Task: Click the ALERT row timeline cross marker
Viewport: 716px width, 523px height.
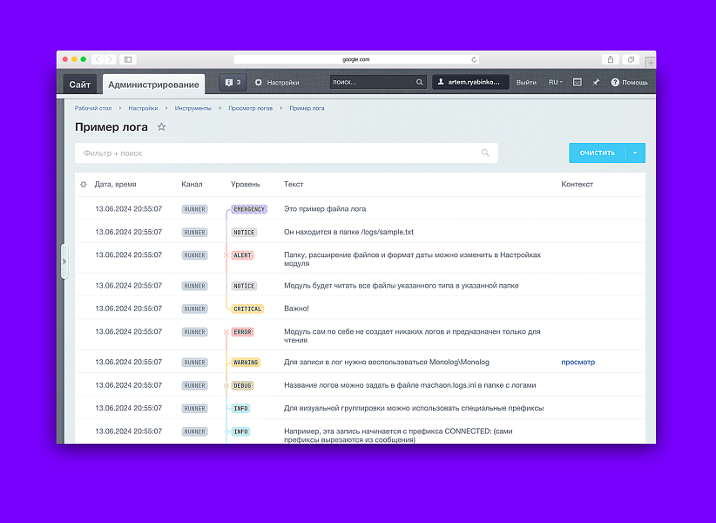Action: coord(226,255)
